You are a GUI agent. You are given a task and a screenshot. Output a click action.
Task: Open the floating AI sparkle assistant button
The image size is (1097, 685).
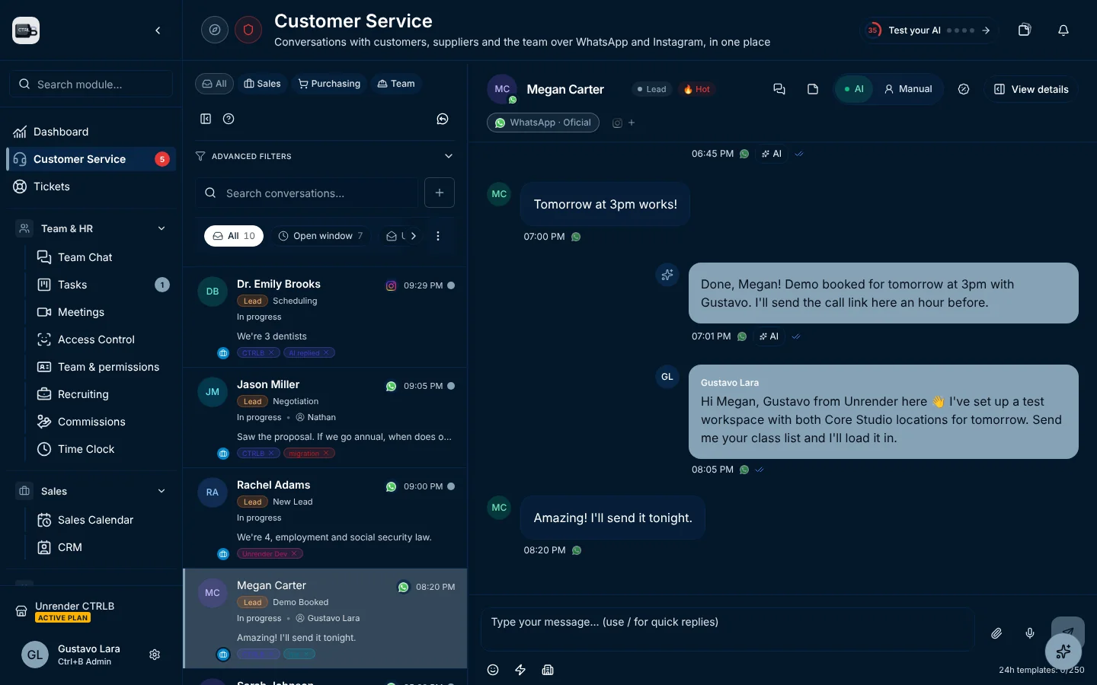click(x=1063, y=652)
